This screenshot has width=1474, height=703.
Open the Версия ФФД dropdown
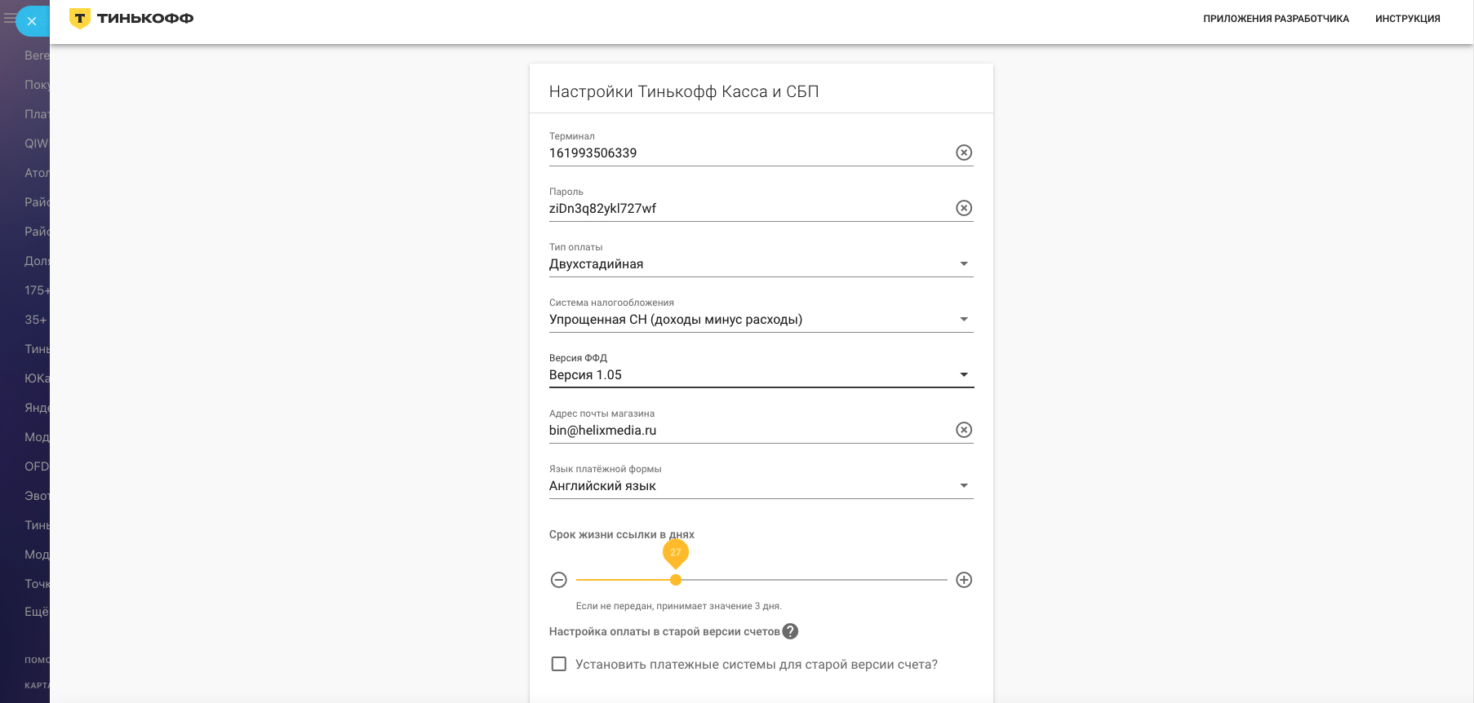[761, 374]
